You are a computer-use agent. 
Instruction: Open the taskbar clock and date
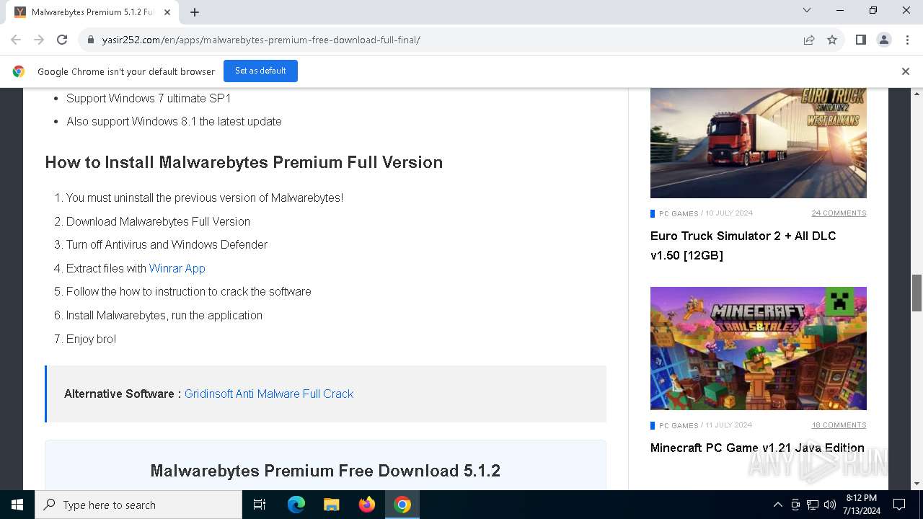point(862,505)
